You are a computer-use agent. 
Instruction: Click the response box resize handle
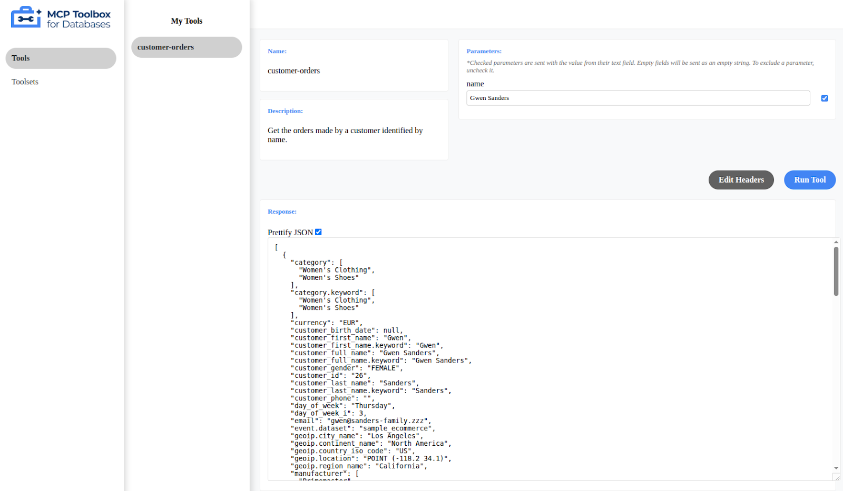point(836,477)
